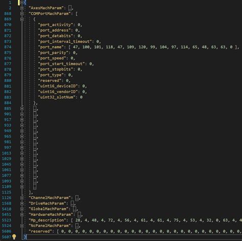
Task: Expand the folded object on line 1093
Action: coord(22,181)
